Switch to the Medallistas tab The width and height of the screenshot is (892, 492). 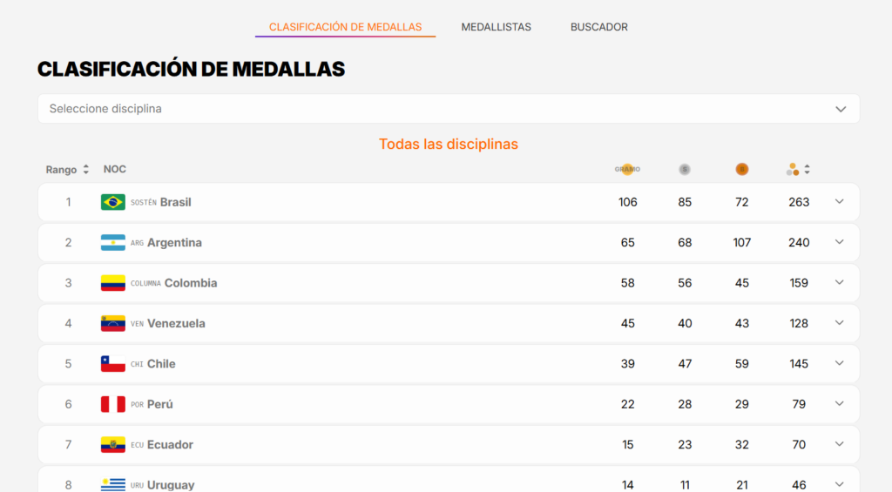pos(496,27)
